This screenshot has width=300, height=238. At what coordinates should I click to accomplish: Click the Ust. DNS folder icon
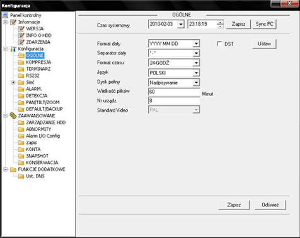coord(21,176)
